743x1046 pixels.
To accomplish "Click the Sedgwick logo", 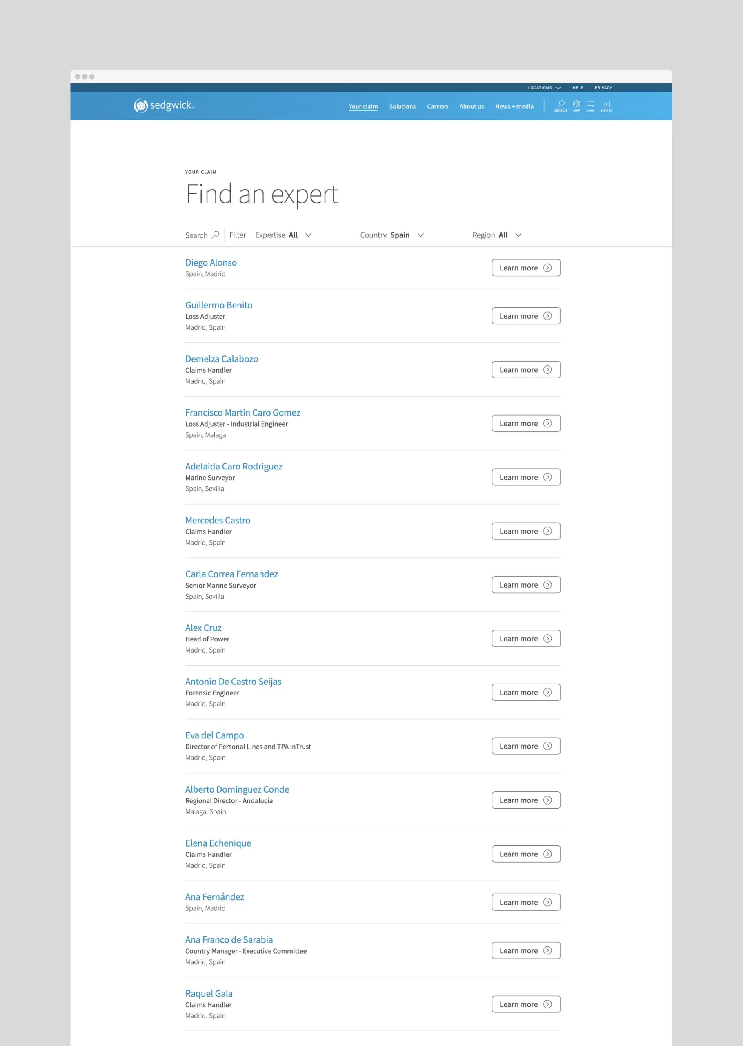I will pyautogui.click(x=164, y=106).
